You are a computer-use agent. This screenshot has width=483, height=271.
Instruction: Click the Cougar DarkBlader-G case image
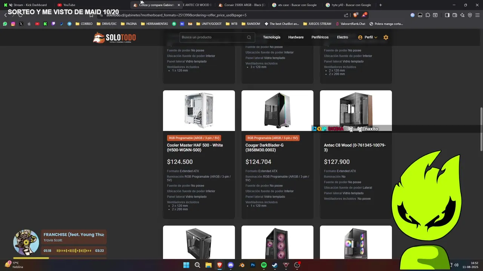pos(277,111)
